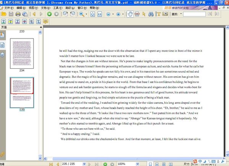Go to next page via toolbar arrow
This screenshot has width=229, height=166.
pyautogui.click(x=41, y=14)
